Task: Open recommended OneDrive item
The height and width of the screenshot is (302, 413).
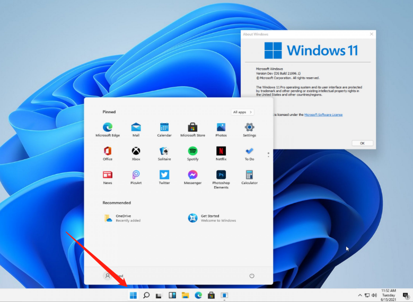Action: [122, 218]
